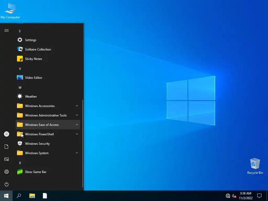This screenshot has height=201, width=268.
Task: Click the Sticky Notes label
Action: click(33, 59)
